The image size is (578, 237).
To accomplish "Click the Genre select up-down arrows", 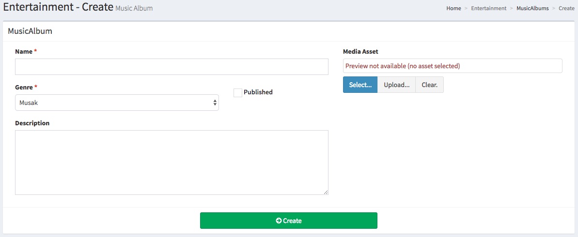I will pos(215,103).
